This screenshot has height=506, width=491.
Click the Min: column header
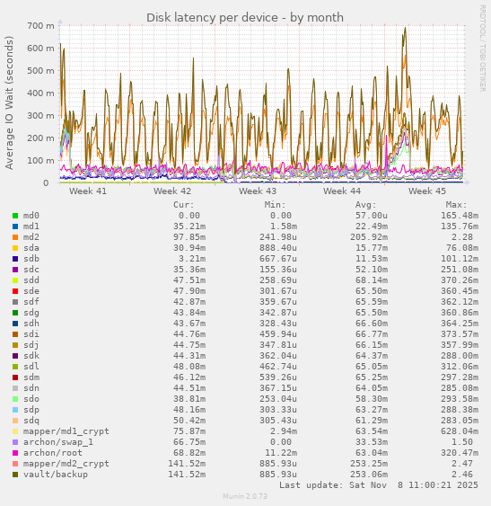[275, 205]
